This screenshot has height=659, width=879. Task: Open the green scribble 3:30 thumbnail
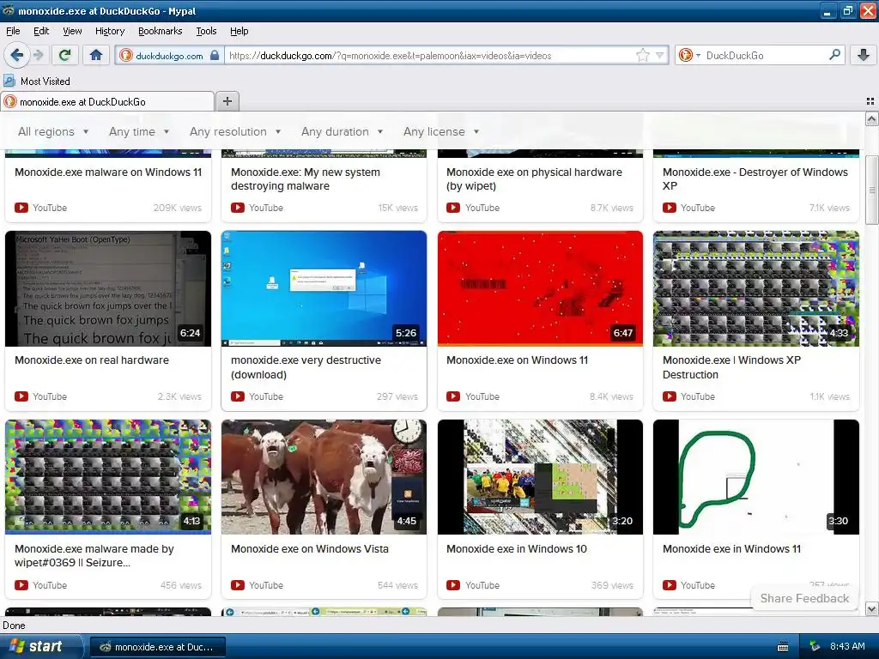(756, 477)
